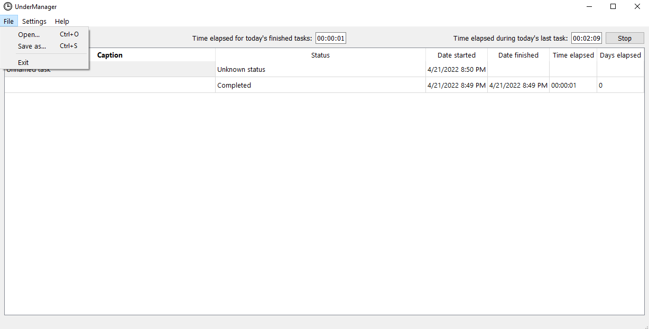Screen dimensions: 649x329
Task: Sort tasks by the Caption column header
Action: point(109,55)
